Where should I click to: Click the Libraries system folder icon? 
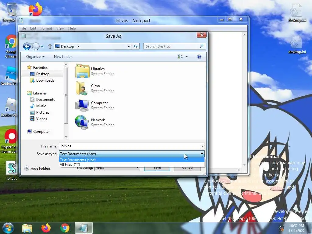click(82, 71)
